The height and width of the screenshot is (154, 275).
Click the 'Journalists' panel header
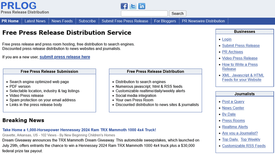pos(245,94)
